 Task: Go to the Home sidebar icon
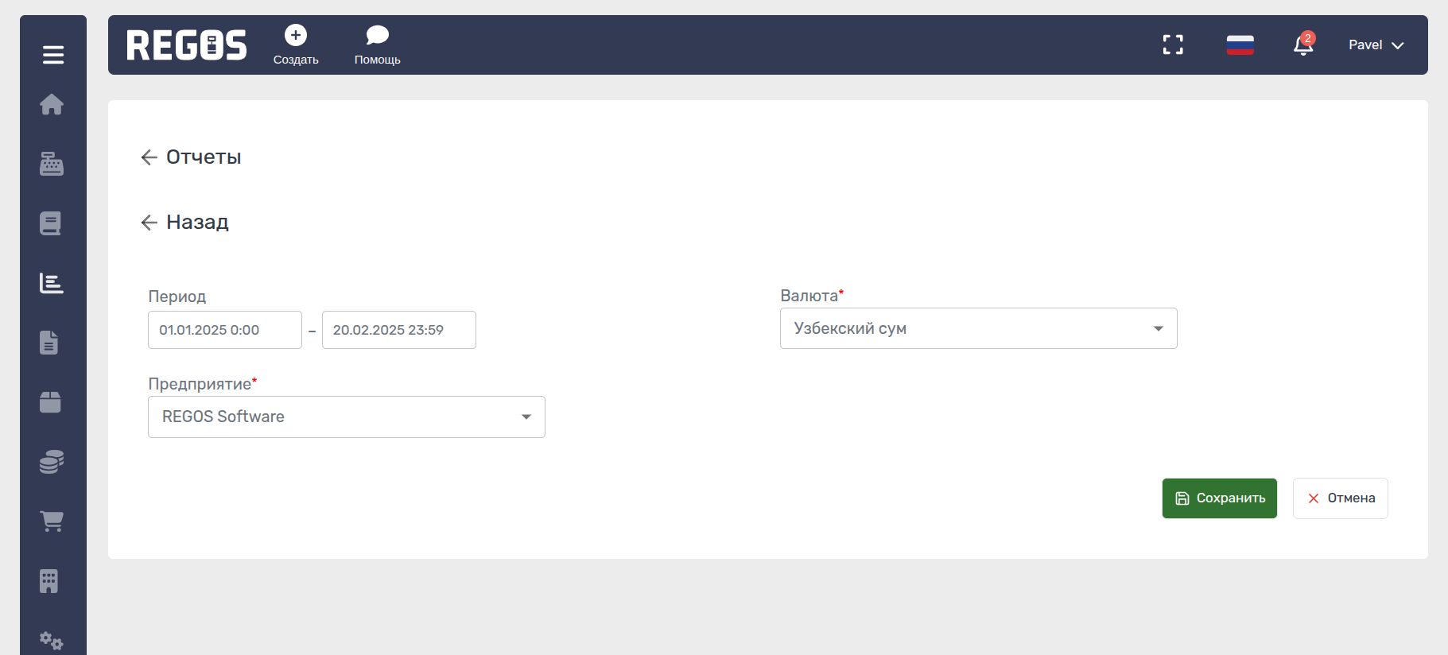52,104
